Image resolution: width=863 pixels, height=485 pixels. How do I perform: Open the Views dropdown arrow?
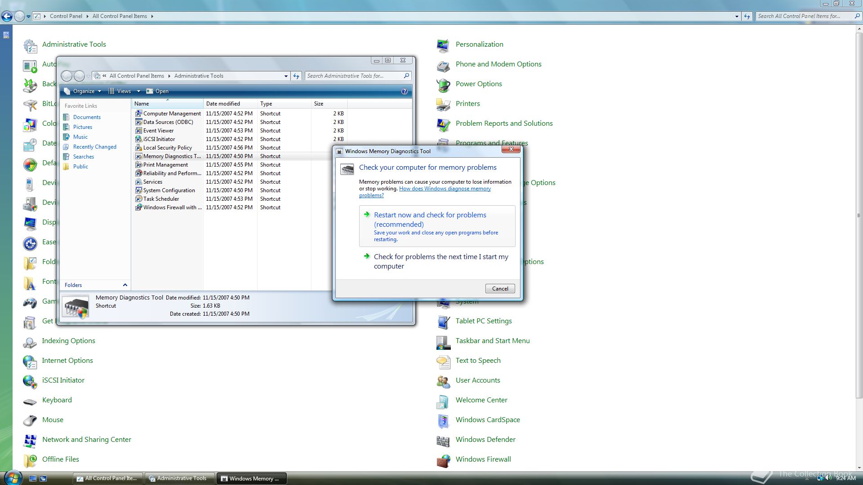(138, 91)
